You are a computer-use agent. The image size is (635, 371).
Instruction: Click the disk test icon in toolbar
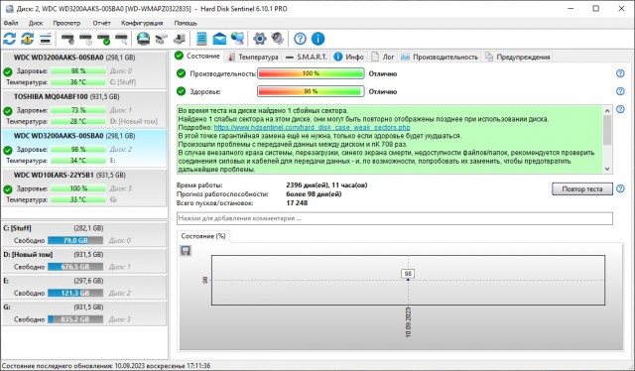click(x=67, y=39)
